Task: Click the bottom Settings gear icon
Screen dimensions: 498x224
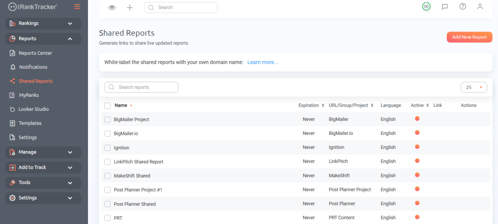Action: [x=13, y=198]
